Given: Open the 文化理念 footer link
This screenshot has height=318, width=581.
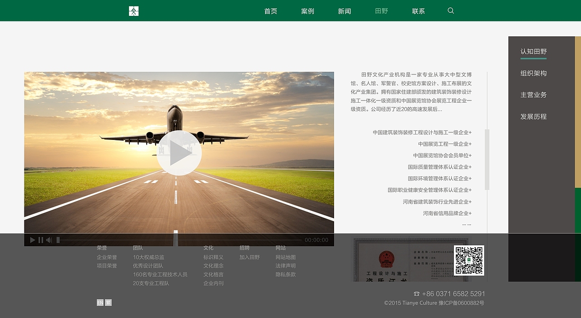Looking at the screenshot, I should point(213,266).
